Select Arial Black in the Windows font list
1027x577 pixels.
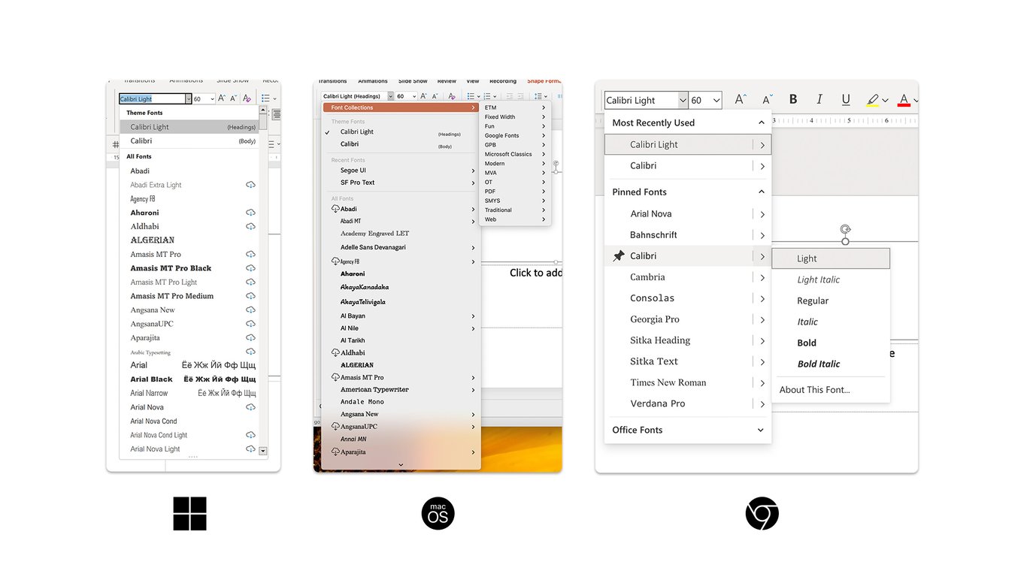point(189,379)
